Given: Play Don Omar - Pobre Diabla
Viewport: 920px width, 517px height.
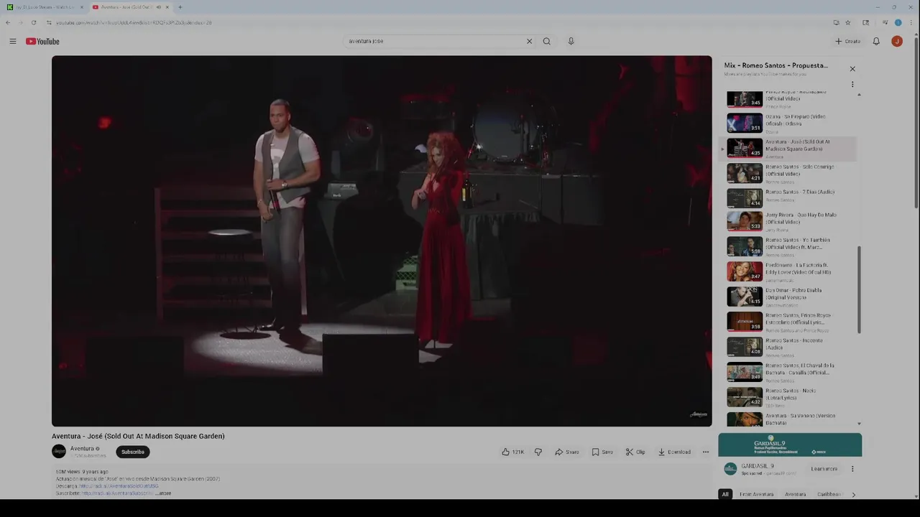Looking at the screenshot, I should coord(789,297).
